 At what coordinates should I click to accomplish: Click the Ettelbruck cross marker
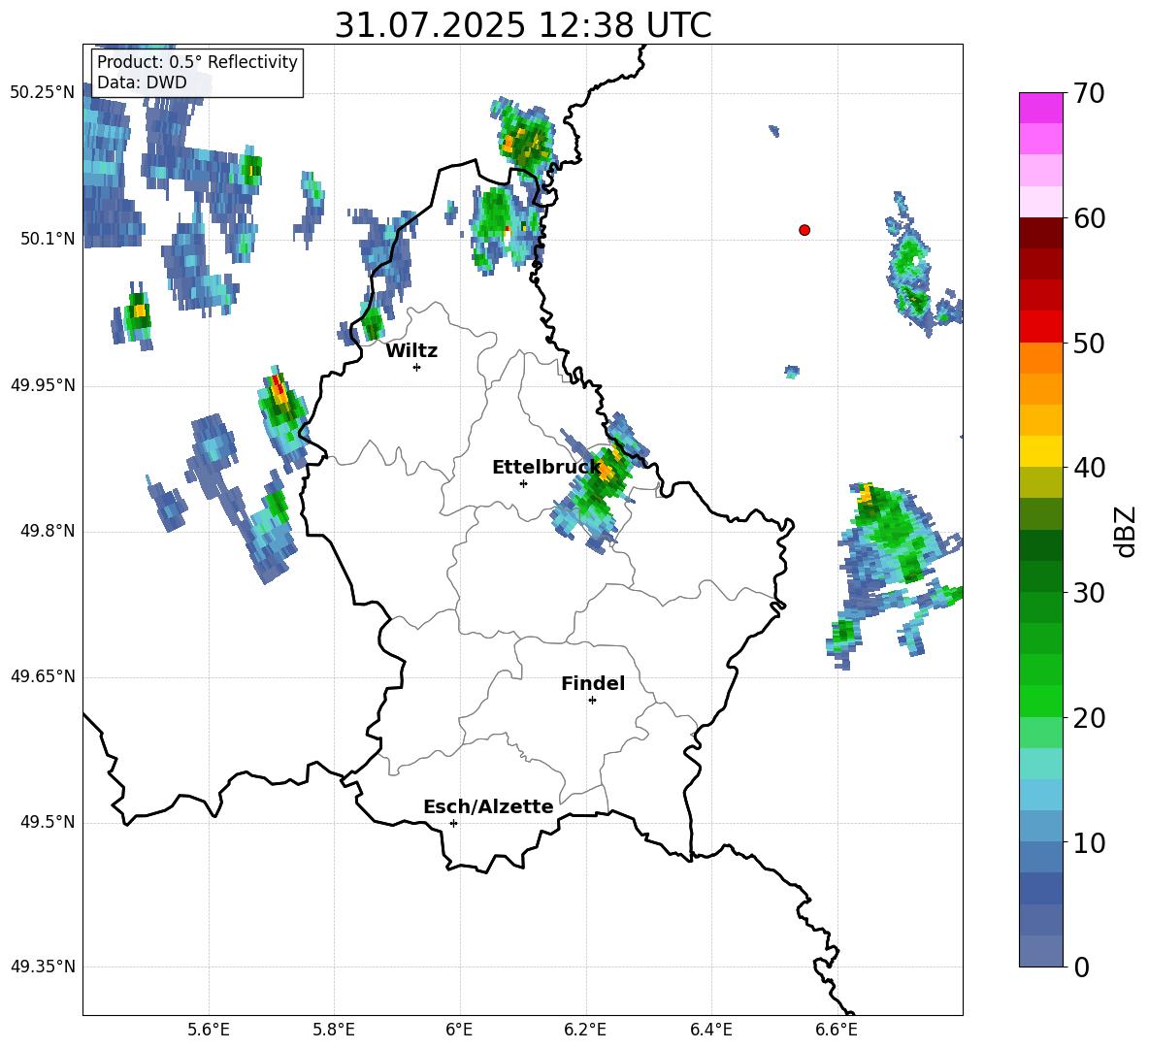(523, 483)
